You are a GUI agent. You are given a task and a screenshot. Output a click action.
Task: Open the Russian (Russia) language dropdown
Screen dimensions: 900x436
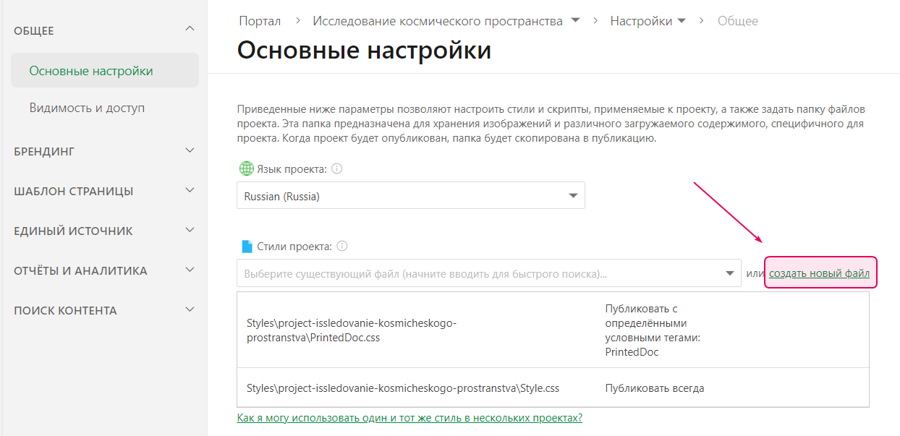tap(572, 195)
